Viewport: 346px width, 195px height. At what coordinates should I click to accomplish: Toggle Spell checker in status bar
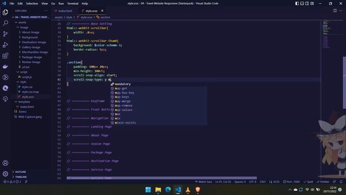pyautogui.click(x=308, y=182)
